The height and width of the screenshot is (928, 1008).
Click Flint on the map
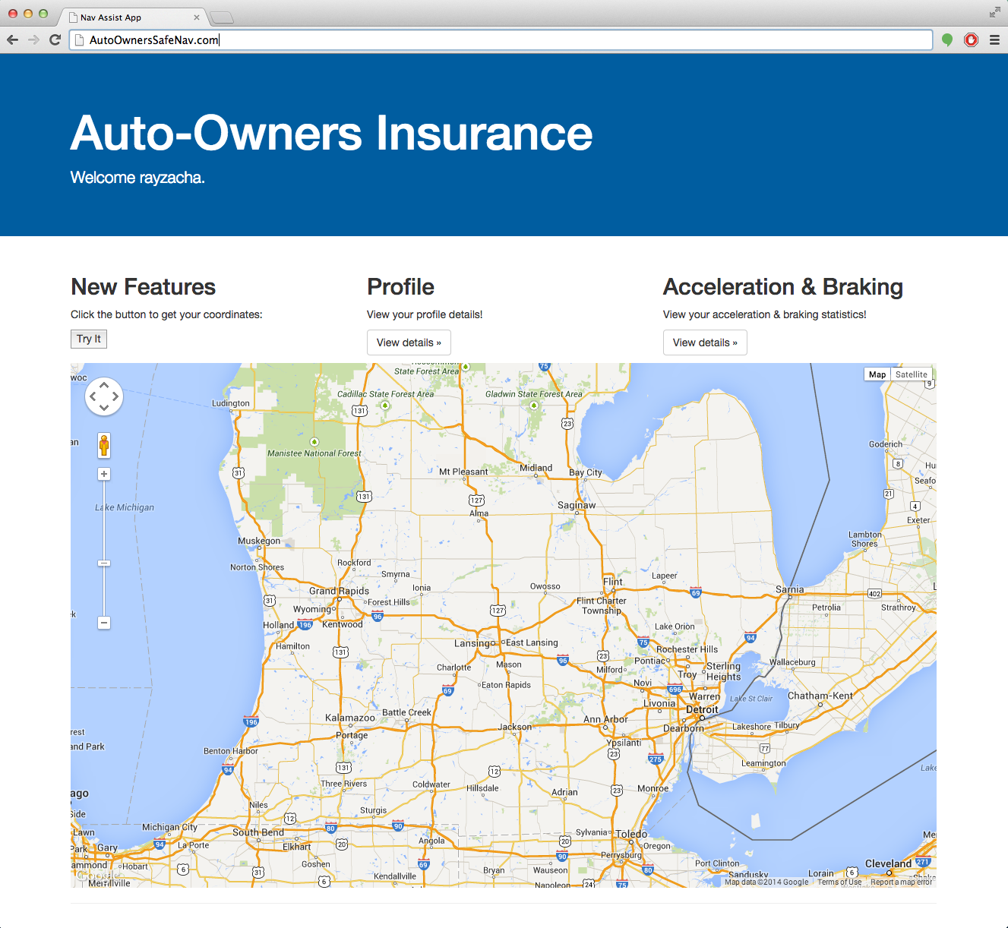pyautogui.click(x=612, y=582)
